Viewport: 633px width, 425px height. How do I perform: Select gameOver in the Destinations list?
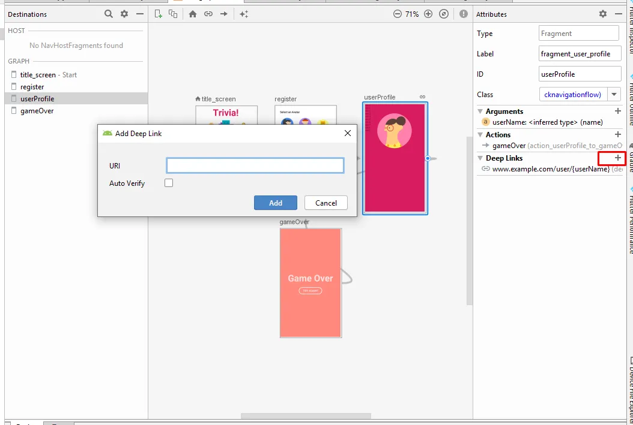(x=37, y=110)
